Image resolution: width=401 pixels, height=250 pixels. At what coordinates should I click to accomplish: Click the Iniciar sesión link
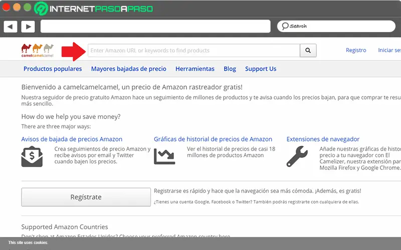[389, 50]
